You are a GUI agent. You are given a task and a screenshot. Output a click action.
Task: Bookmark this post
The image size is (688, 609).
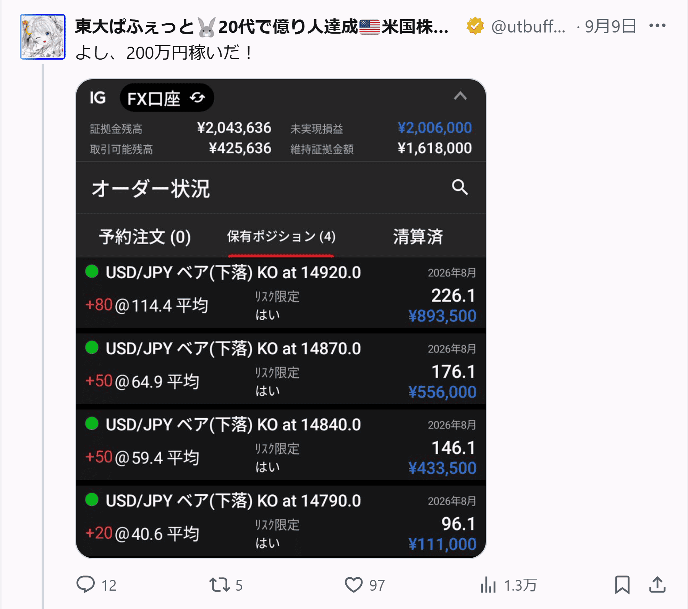tap(622, 585)
